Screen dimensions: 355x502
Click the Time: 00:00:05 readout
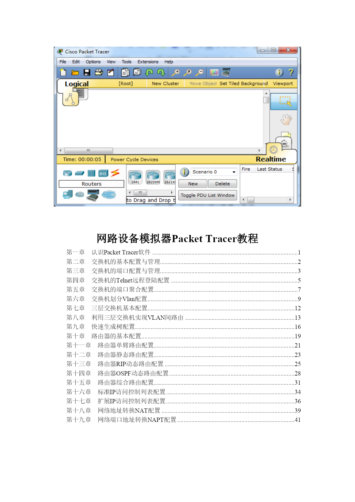82,159
